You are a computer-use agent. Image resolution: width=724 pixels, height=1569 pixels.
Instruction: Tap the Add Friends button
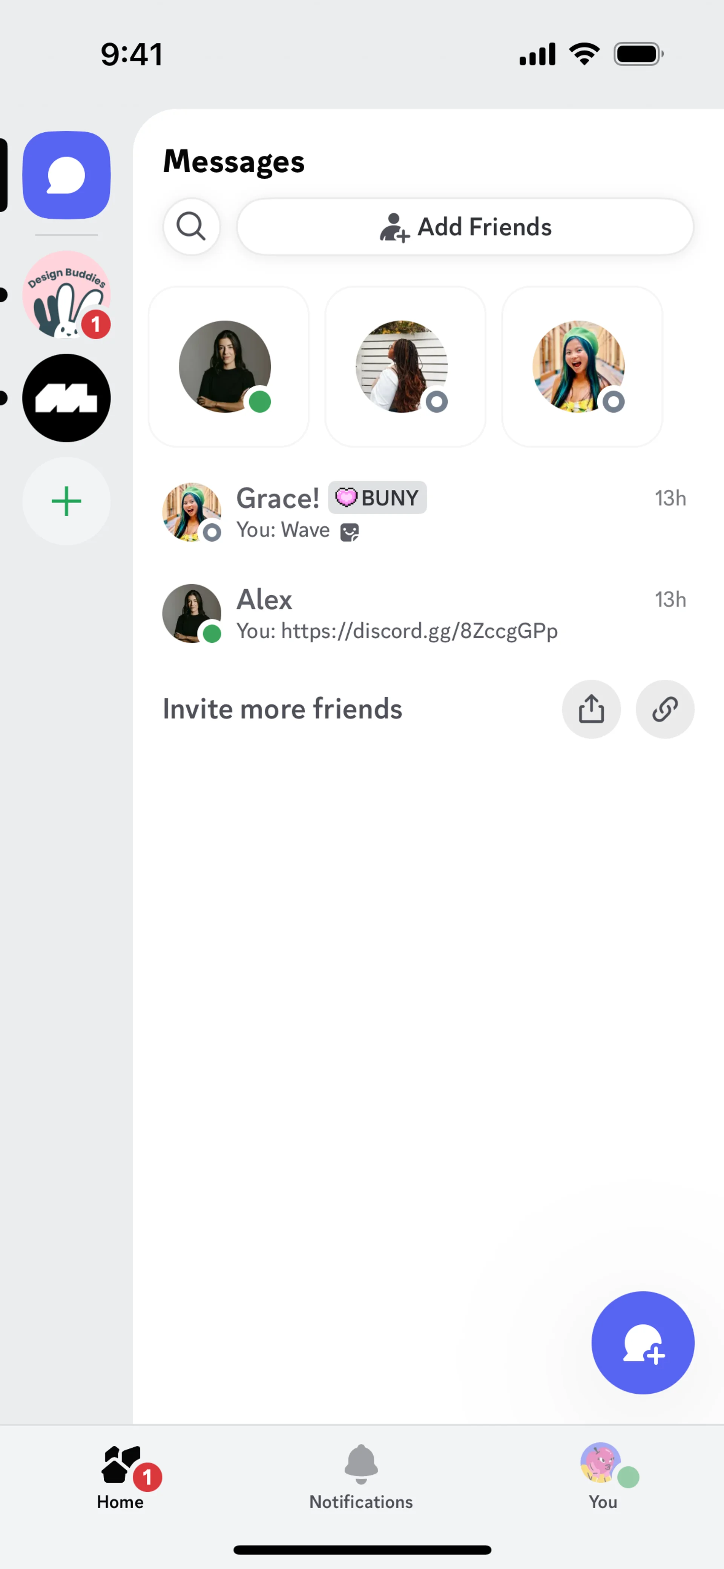(465, 227)
